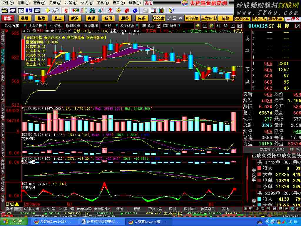The height and width of the screenshot is (226, 301).
Task: Open the 日线 period dropdown arrow
Action: tap(116, 26)
